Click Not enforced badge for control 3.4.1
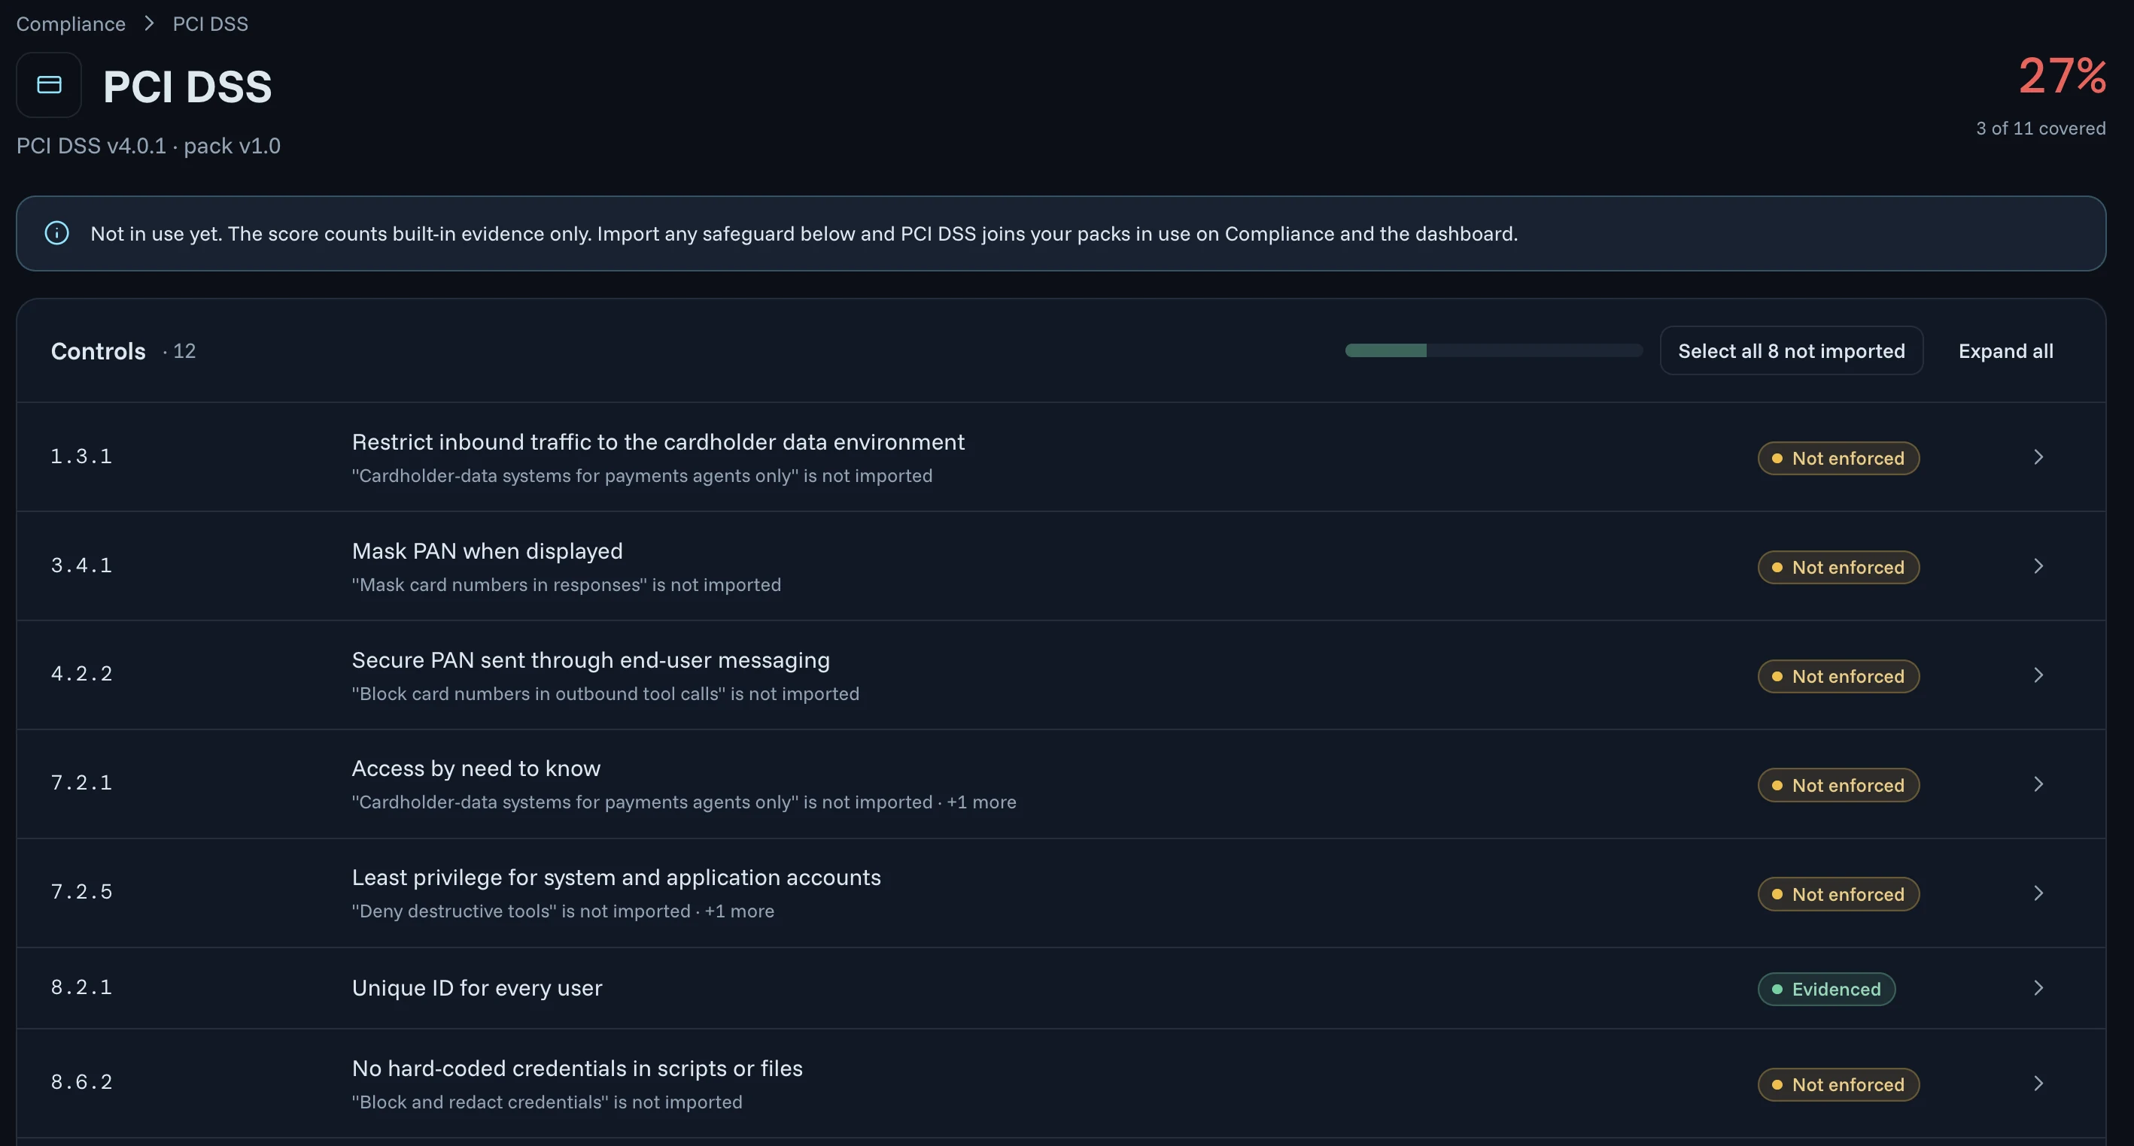 (x=1838, y=567)
